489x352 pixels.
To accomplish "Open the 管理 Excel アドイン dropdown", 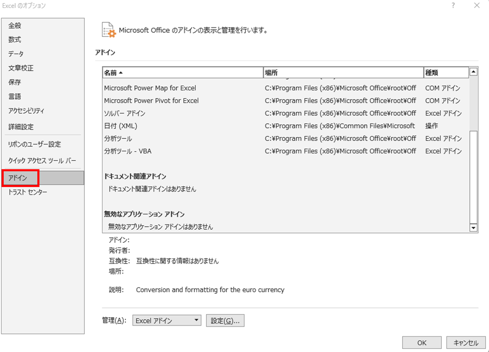I will (166, 321).
